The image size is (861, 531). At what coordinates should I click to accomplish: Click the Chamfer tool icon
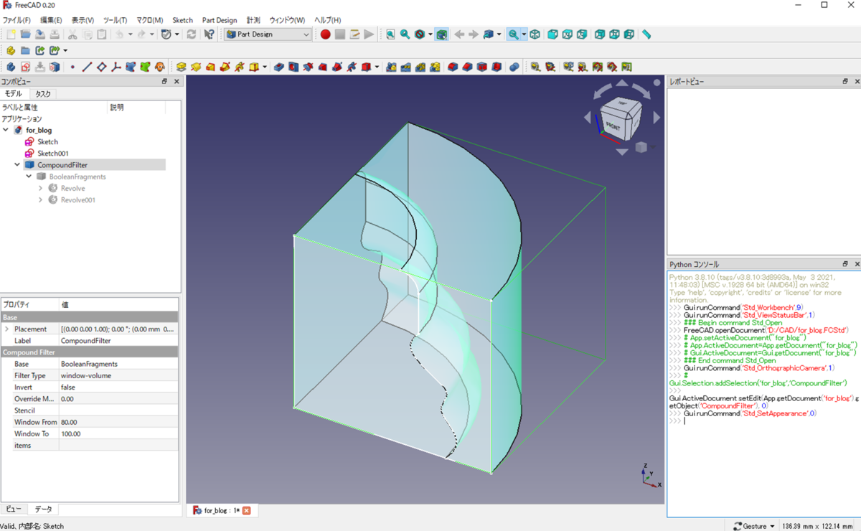pyautogui.click(x=467, y=67)
